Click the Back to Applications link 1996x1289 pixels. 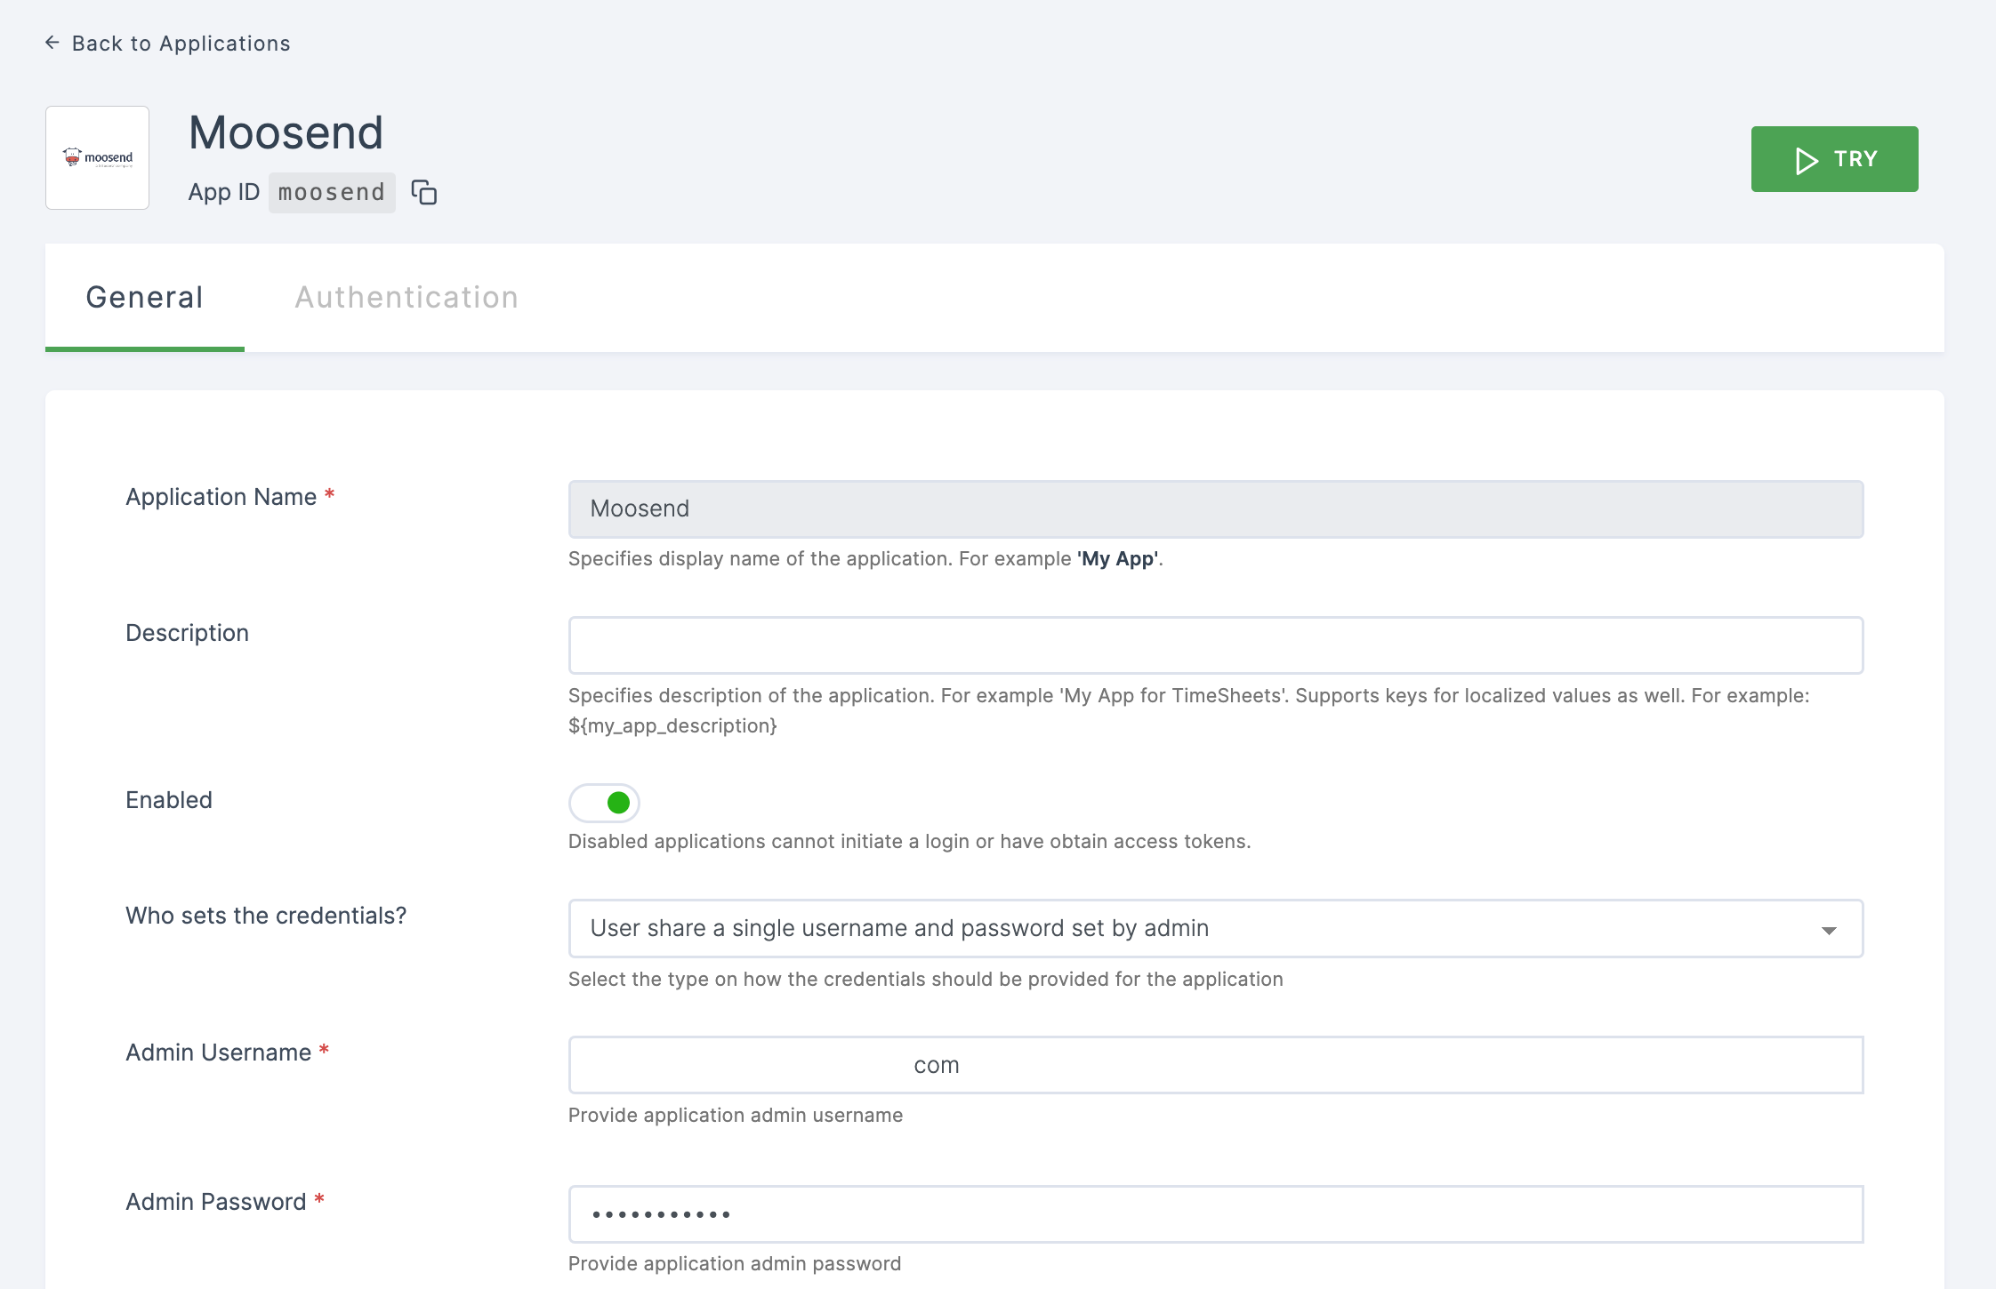pyautogui.click(x=167, y=44)
